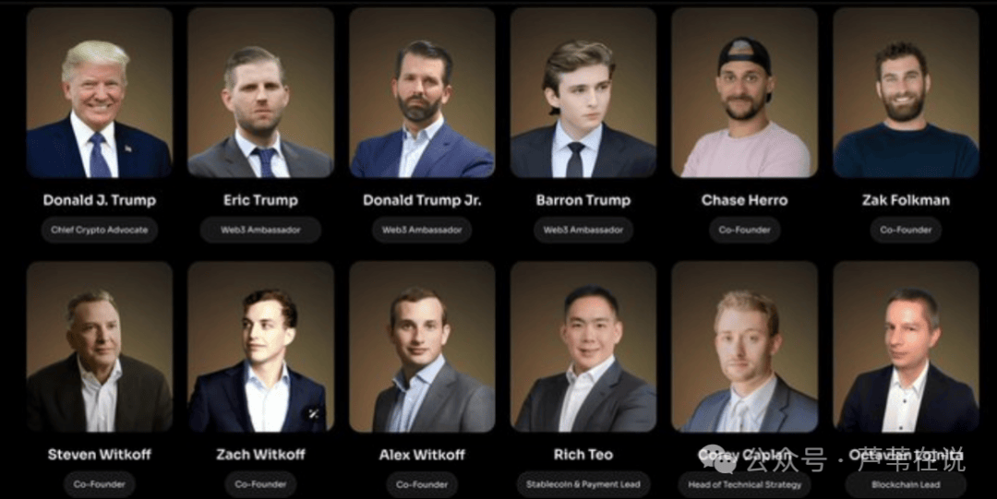Click the portrait labeled Rich Teo
The image size is (997, 499).
click(x=583, y=347)
